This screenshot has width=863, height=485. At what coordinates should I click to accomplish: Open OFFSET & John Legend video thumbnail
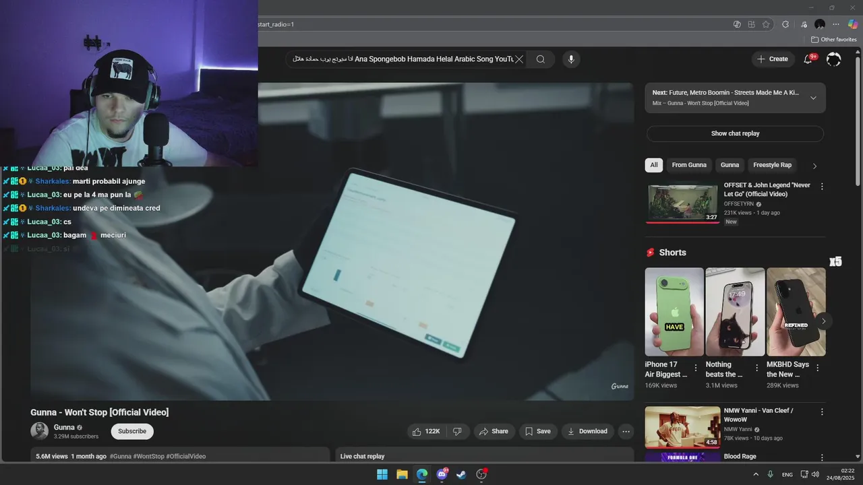pyautogui.click(x=682, y=202)
